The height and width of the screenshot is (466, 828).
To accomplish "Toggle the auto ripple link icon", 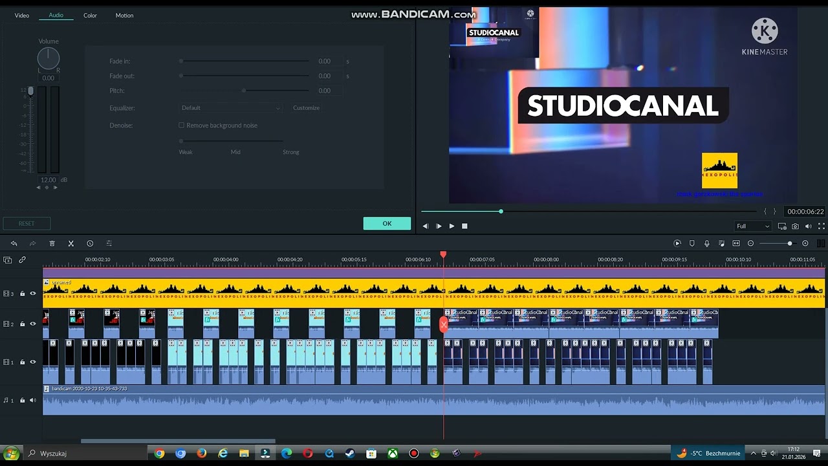I will (22, 260).
